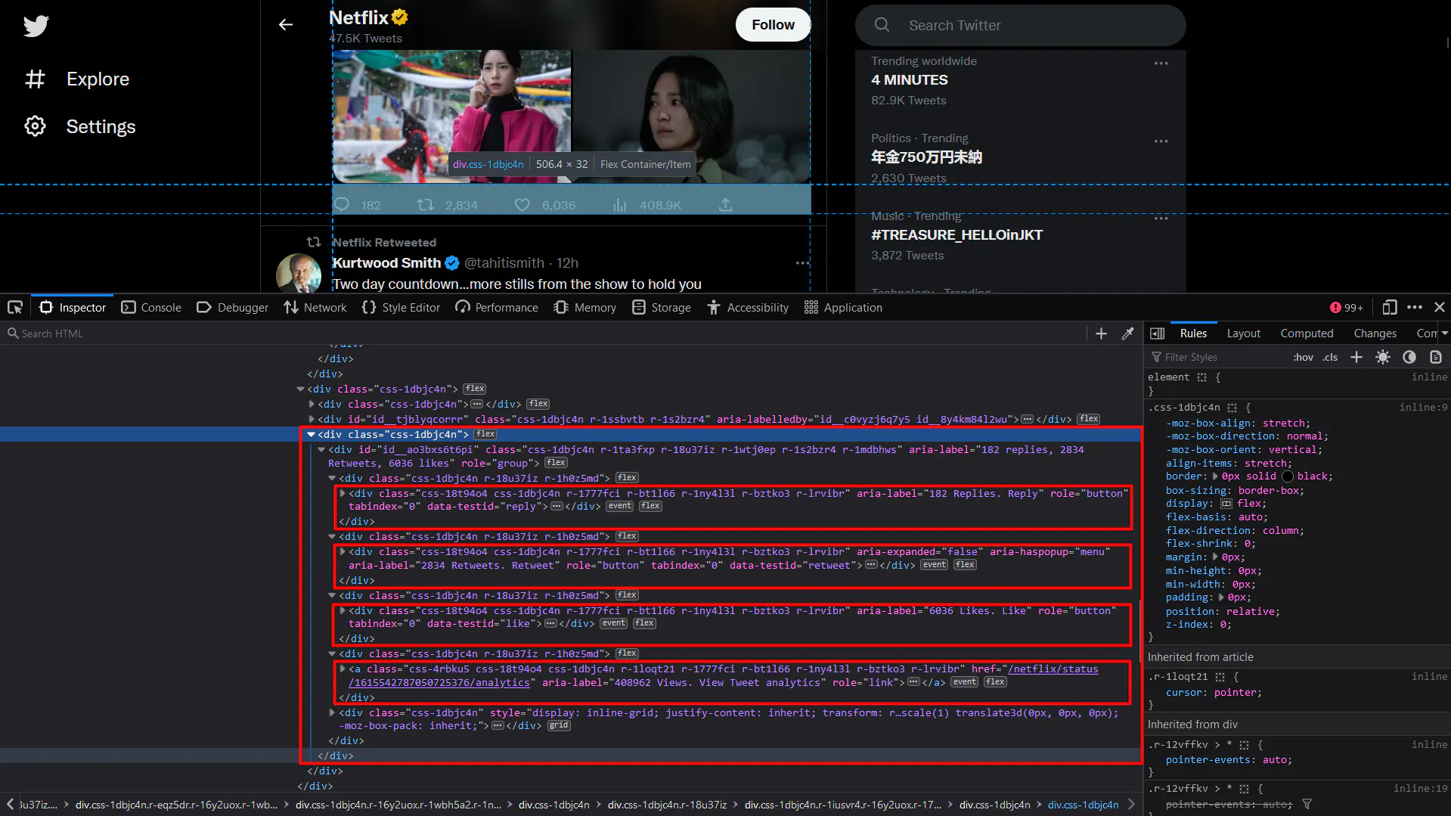Image resolution: width=1451 pixels, height=816 pixels.
Task: Click the black border color swatch
Action: pyautogui.click(x=1288, y=476)
